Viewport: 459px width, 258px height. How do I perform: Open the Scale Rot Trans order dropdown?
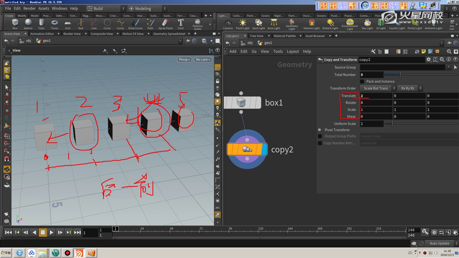point(376,89)
